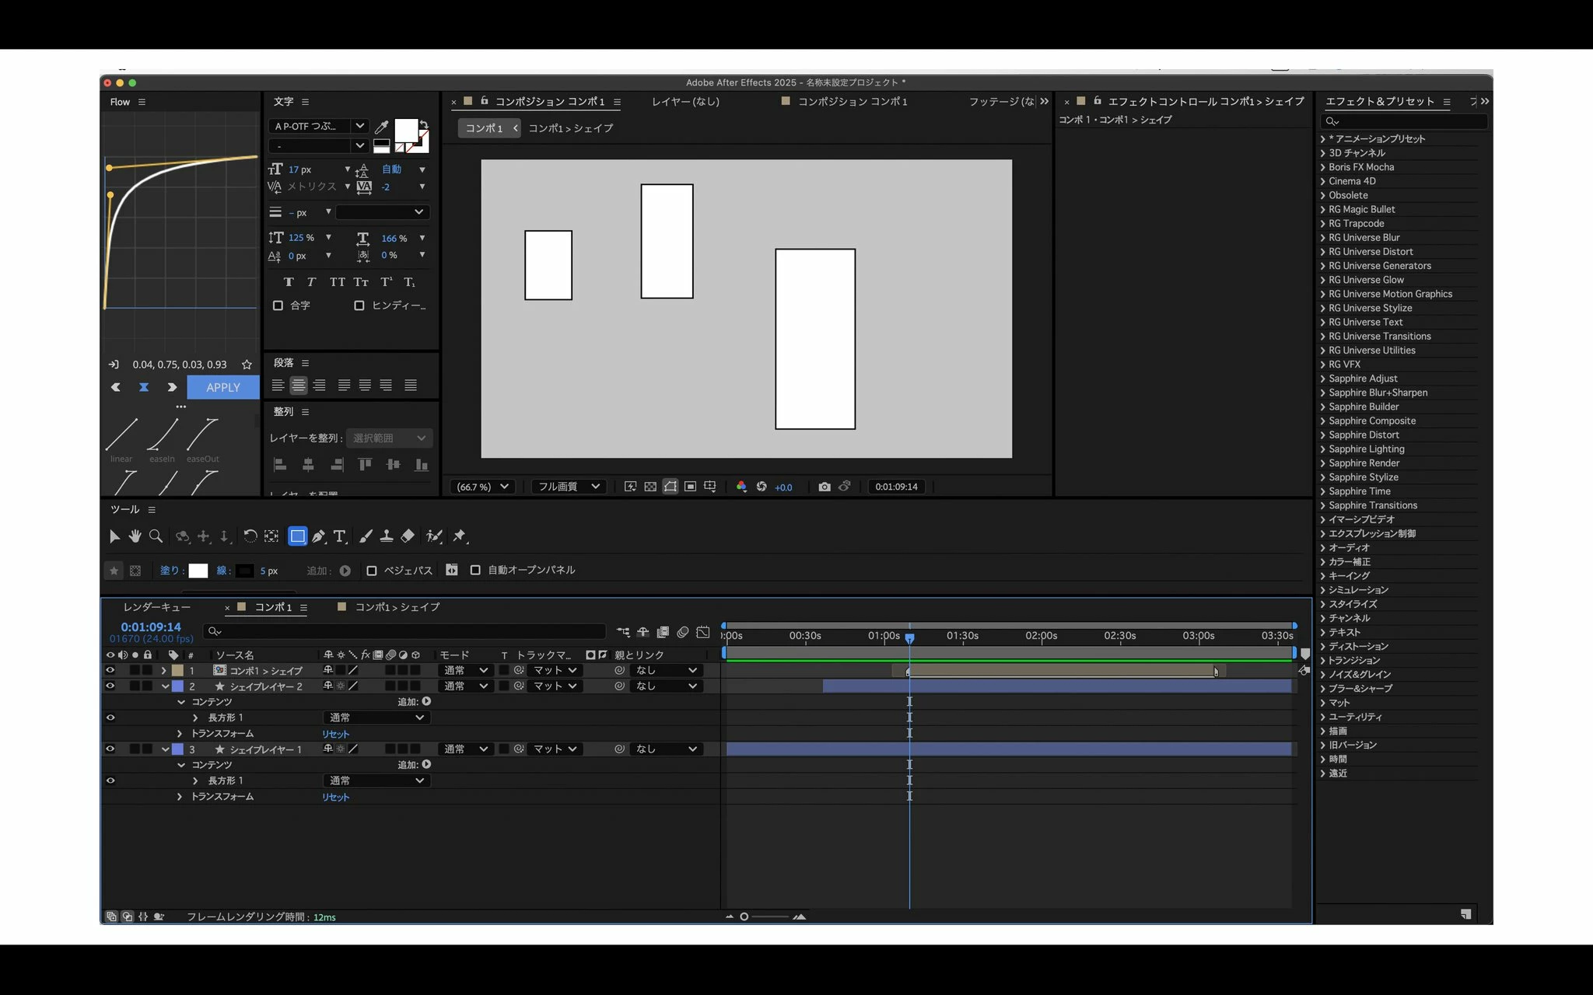Select the Pen tool
The image size is (1593, 995).
coord(318,536)
